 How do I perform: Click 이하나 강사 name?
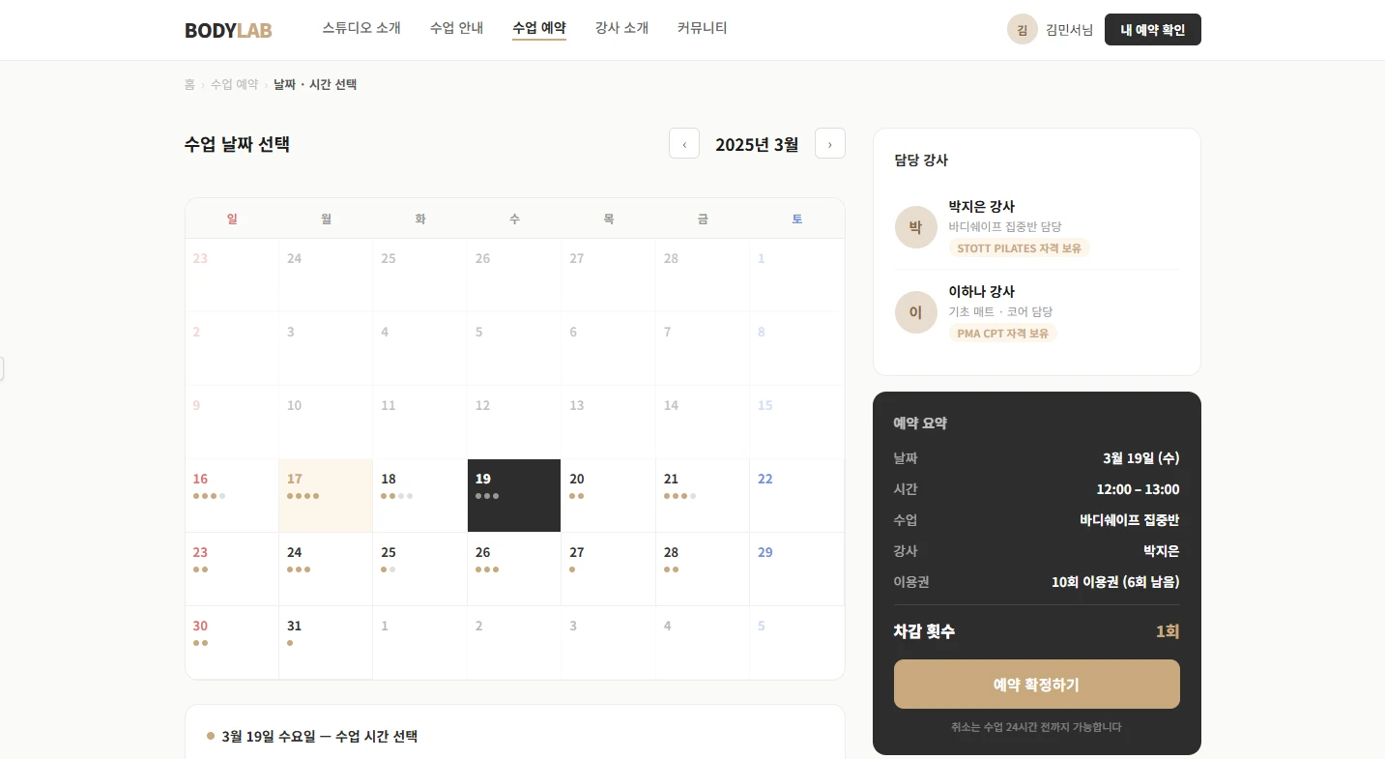point(981,291)
